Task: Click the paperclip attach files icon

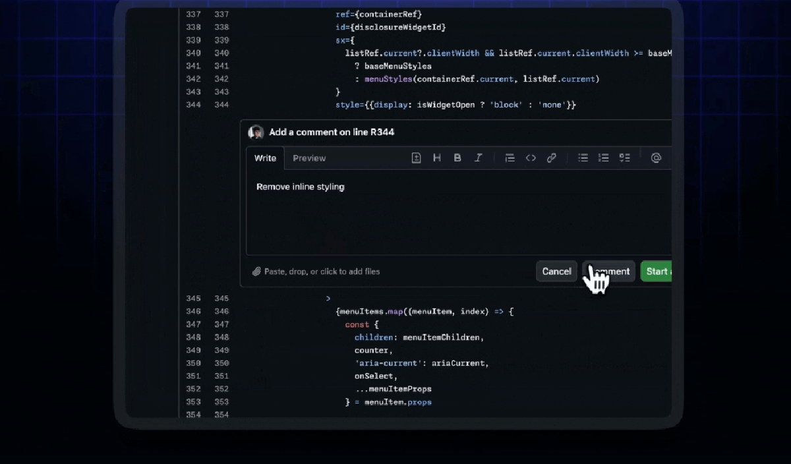Action: [x=256, y=272]
